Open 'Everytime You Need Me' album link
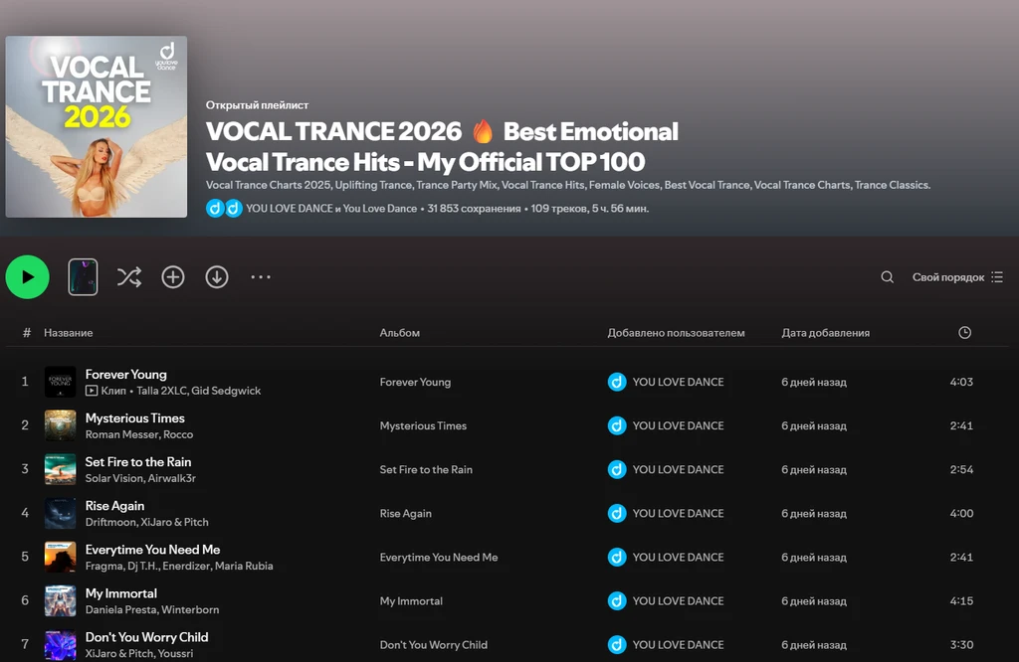The height and width of the screenshot is (662, 1019). (439, 558)
